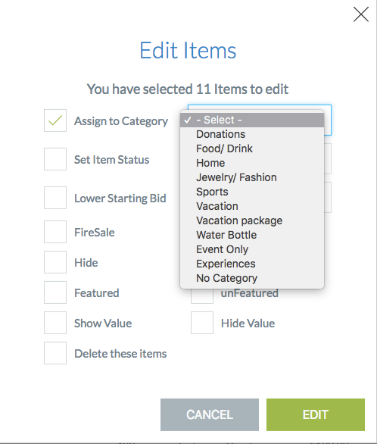377x444 pixels.
Task: Enable the Show Value checkbox
Action: click(55, 323)
